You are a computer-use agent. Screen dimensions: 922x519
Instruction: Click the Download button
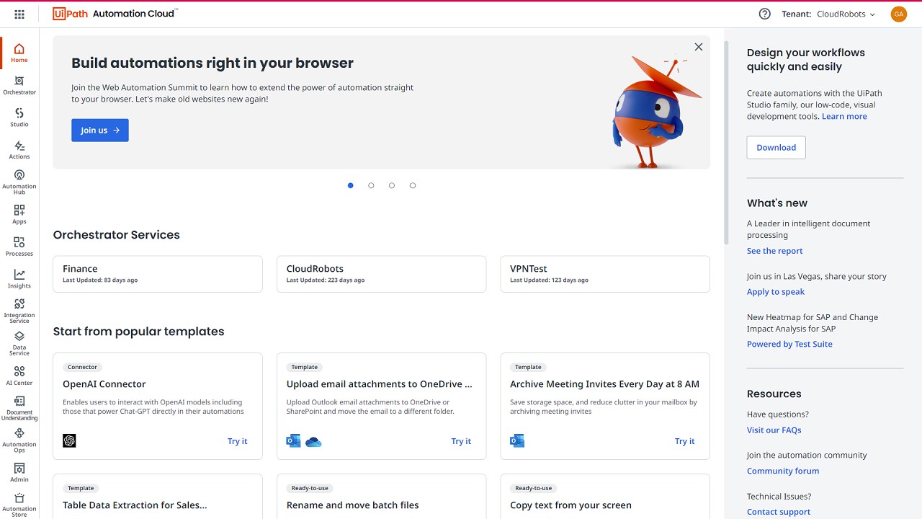(776, 147)
